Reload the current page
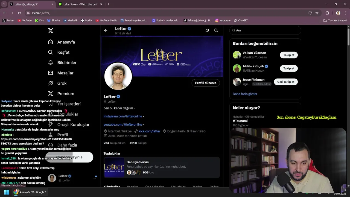Screen dimensions: 350x197 [19, 13]
